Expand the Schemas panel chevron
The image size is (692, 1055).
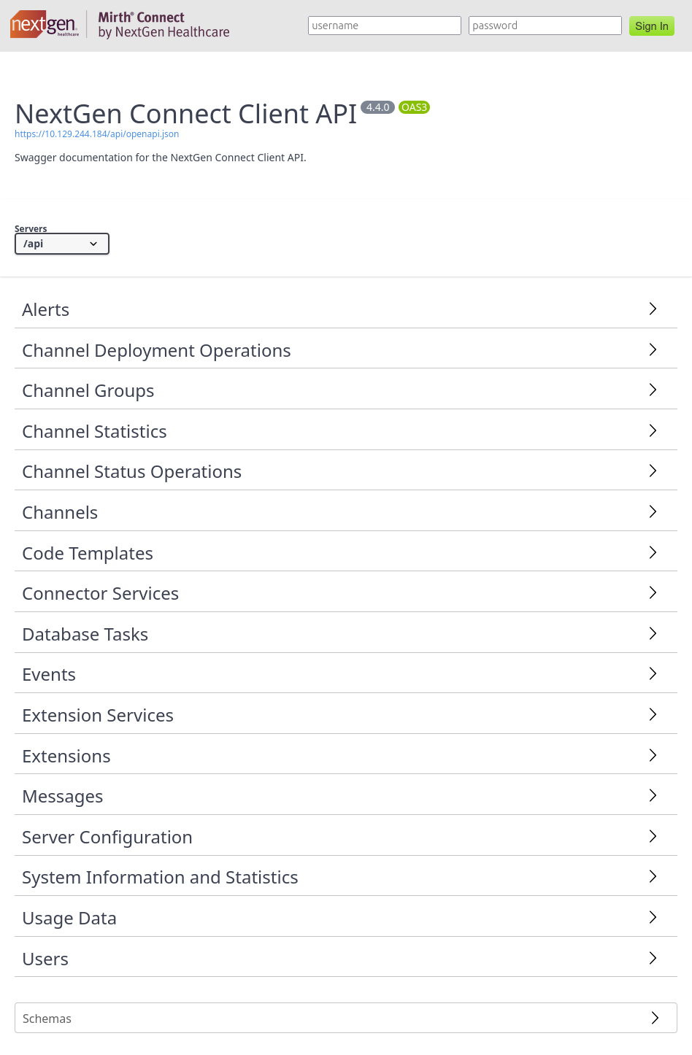click(655, 1018)
